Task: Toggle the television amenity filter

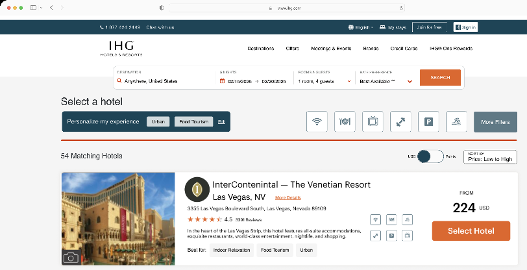Action: (x=373, y=121)
